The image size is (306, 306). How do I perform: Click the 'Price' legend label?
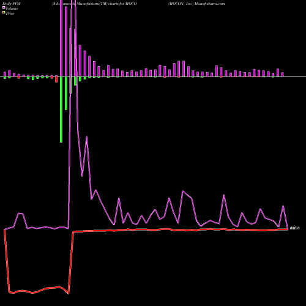10,13
